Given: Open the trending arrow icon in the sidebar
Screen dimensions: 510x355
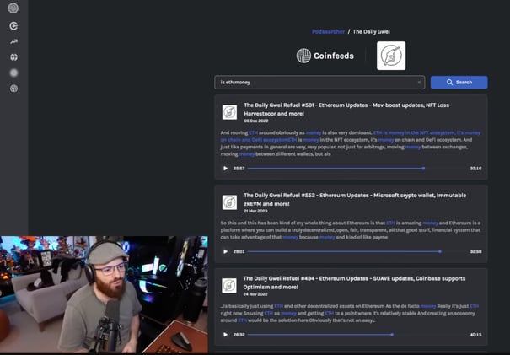Looking at the screenshot, I should tap(13, 41).
